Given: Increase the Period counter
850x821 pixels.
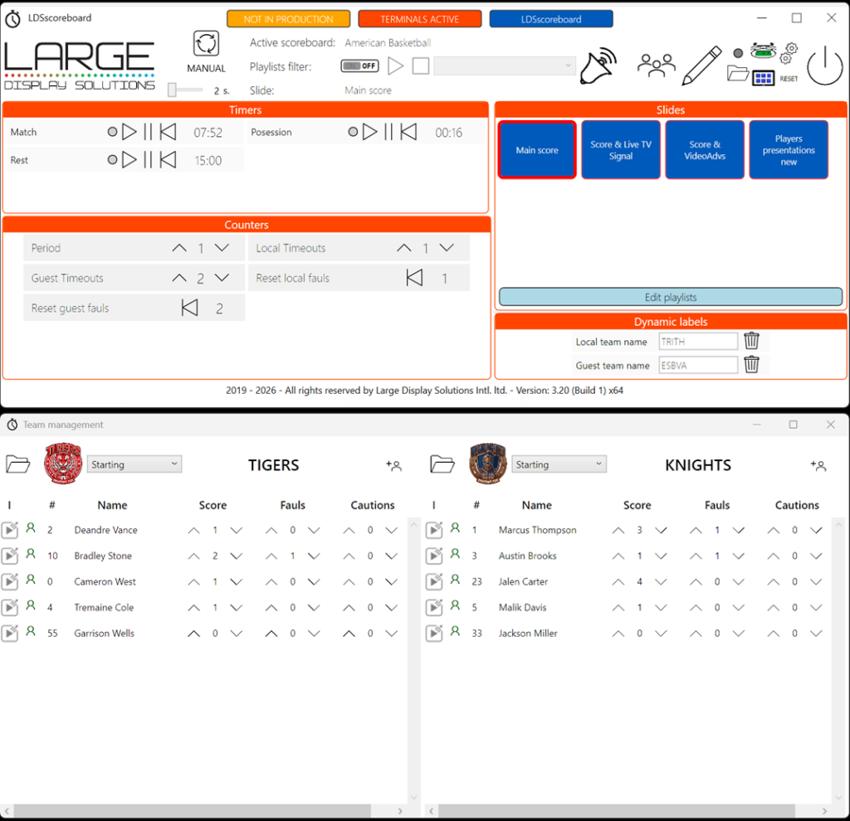Looking at the screenshot, I should pyautogui.click(x=179, y=248).
